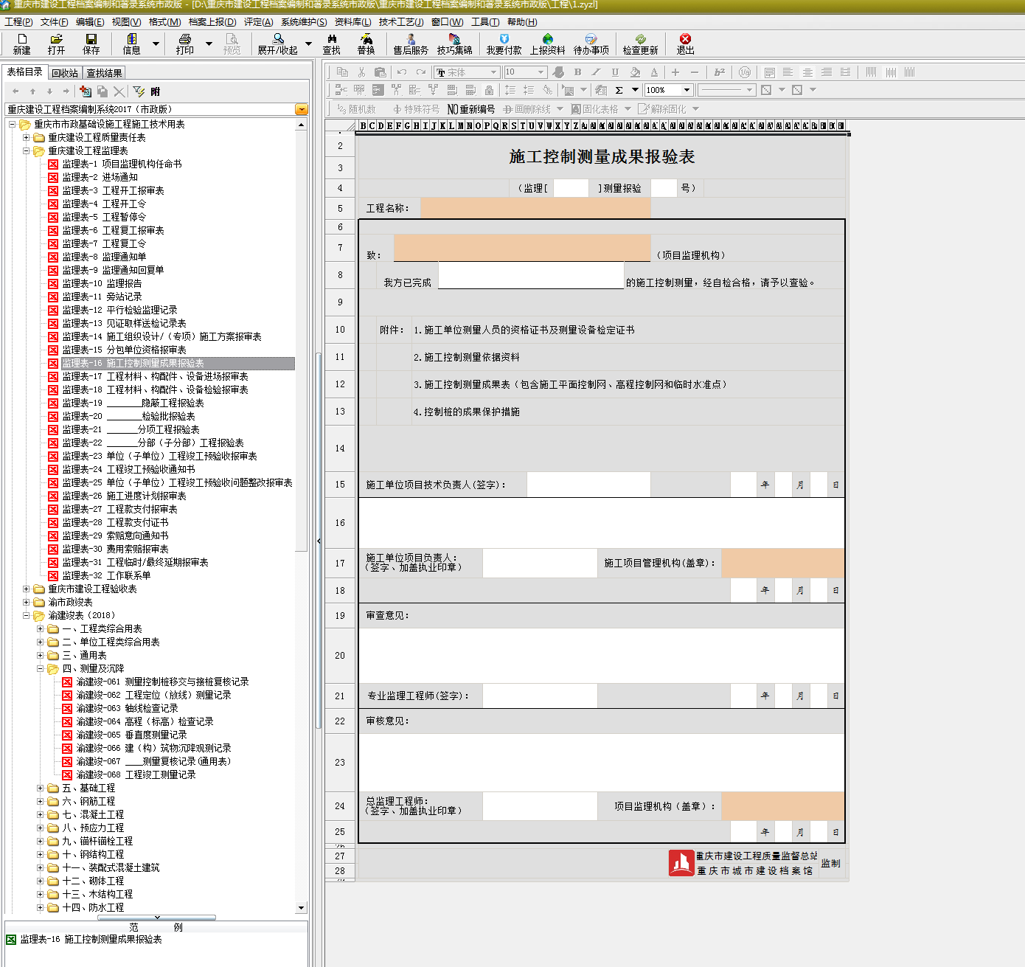The width and height of the screenshot is (1025, 967).
Task: Switch to the 回收站 tab
Action: (65, 73)
